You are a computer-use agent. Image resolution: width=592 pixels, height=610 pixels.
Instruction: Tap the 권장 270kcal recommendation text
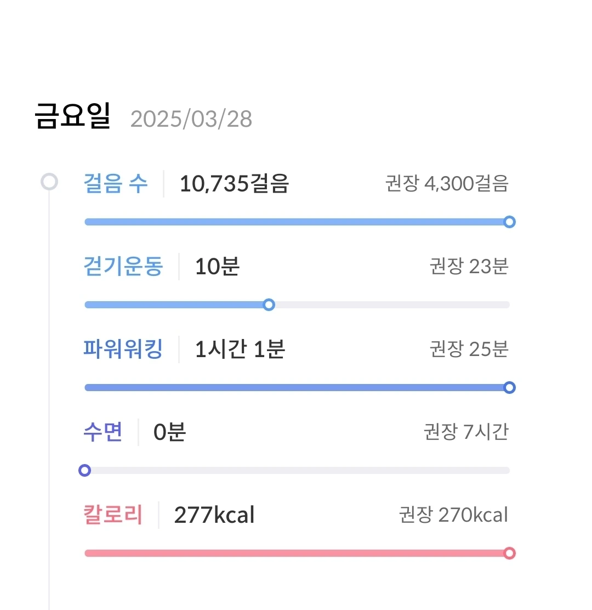click(x=453, y=516)
